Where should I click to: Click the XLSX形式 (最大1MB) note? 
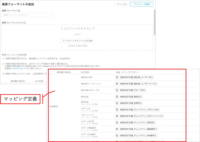tap(78, 46)
